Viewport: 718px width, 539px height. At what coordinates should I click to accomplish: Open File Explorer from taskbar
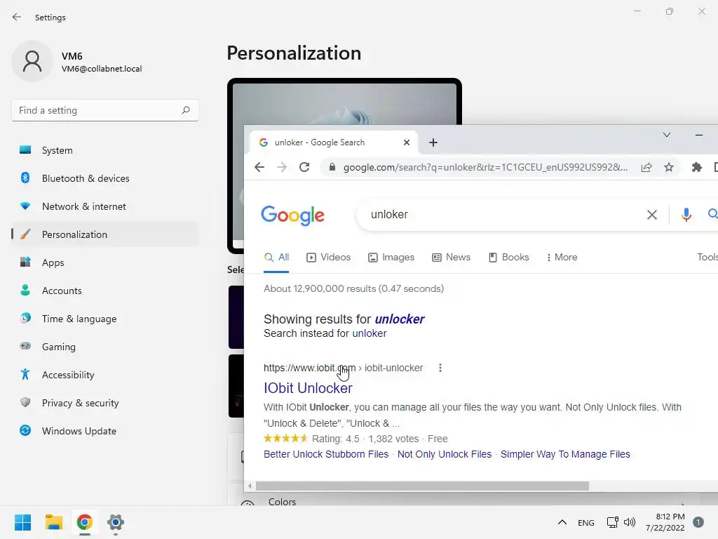[x=53, y=522]
